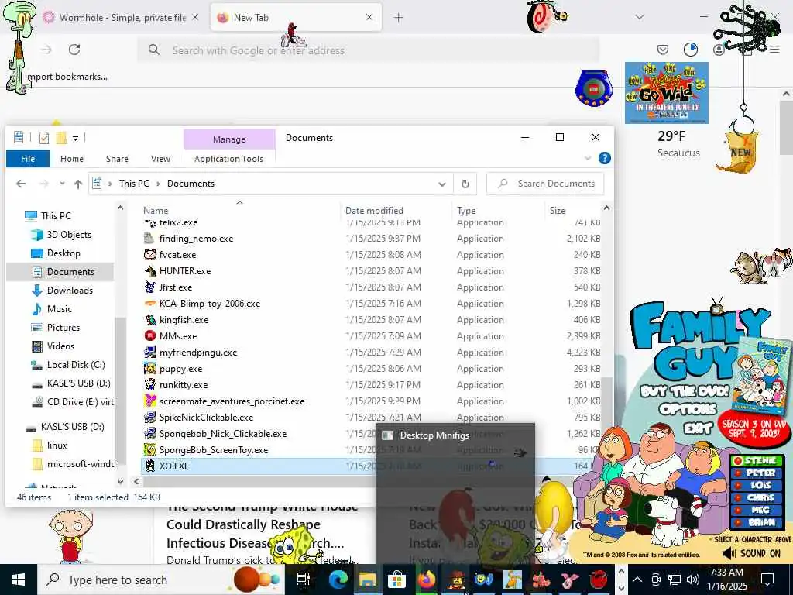Screen dimensions: 793x595
Task: Open a new Firefox tab with plus
Action: coord(399,18)
